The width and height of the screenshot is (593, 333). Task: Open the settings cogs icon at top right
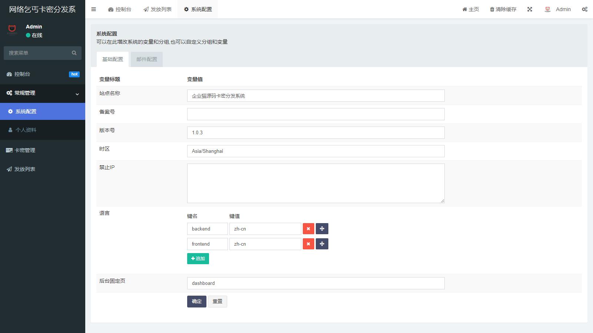pyautogui.click(x=584, y=9)
